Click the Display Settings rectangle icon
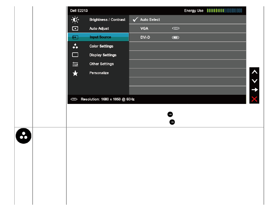This screenshot has height=211, width=273. pyautogui.click(x=75, y=55)
